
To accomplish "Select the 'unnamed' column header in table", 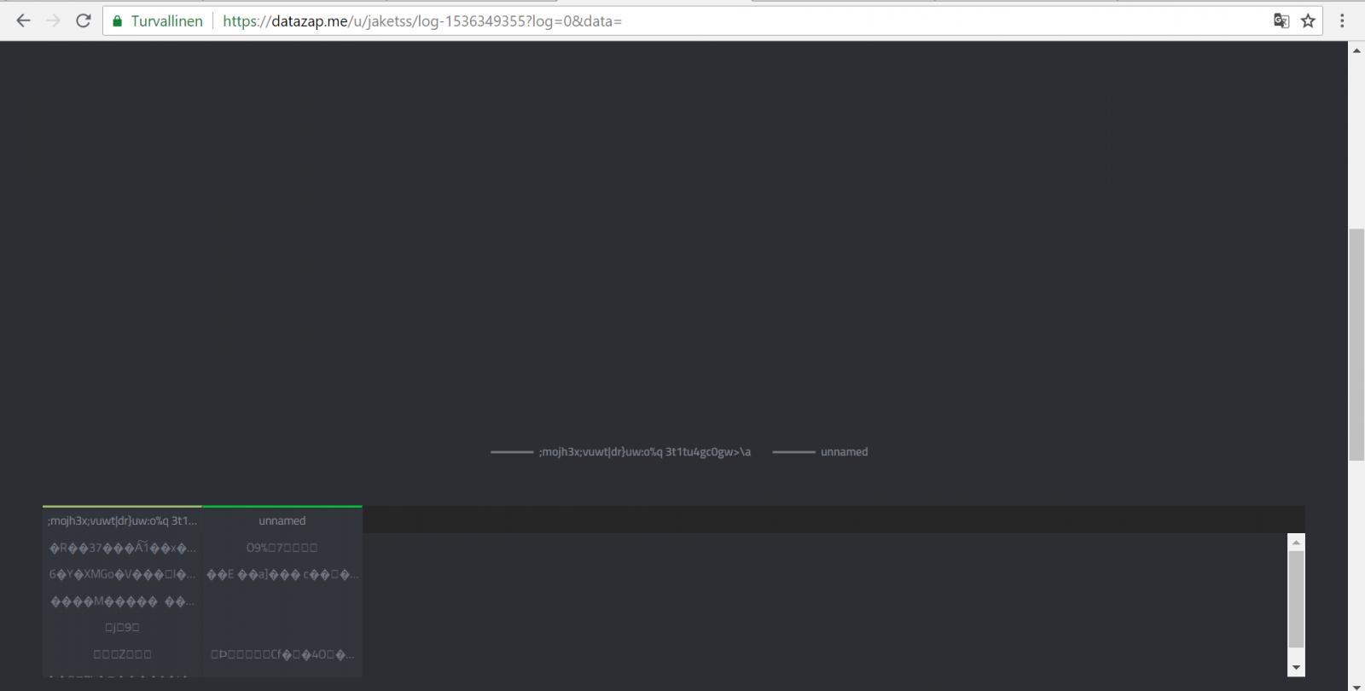I will [282, 520].
